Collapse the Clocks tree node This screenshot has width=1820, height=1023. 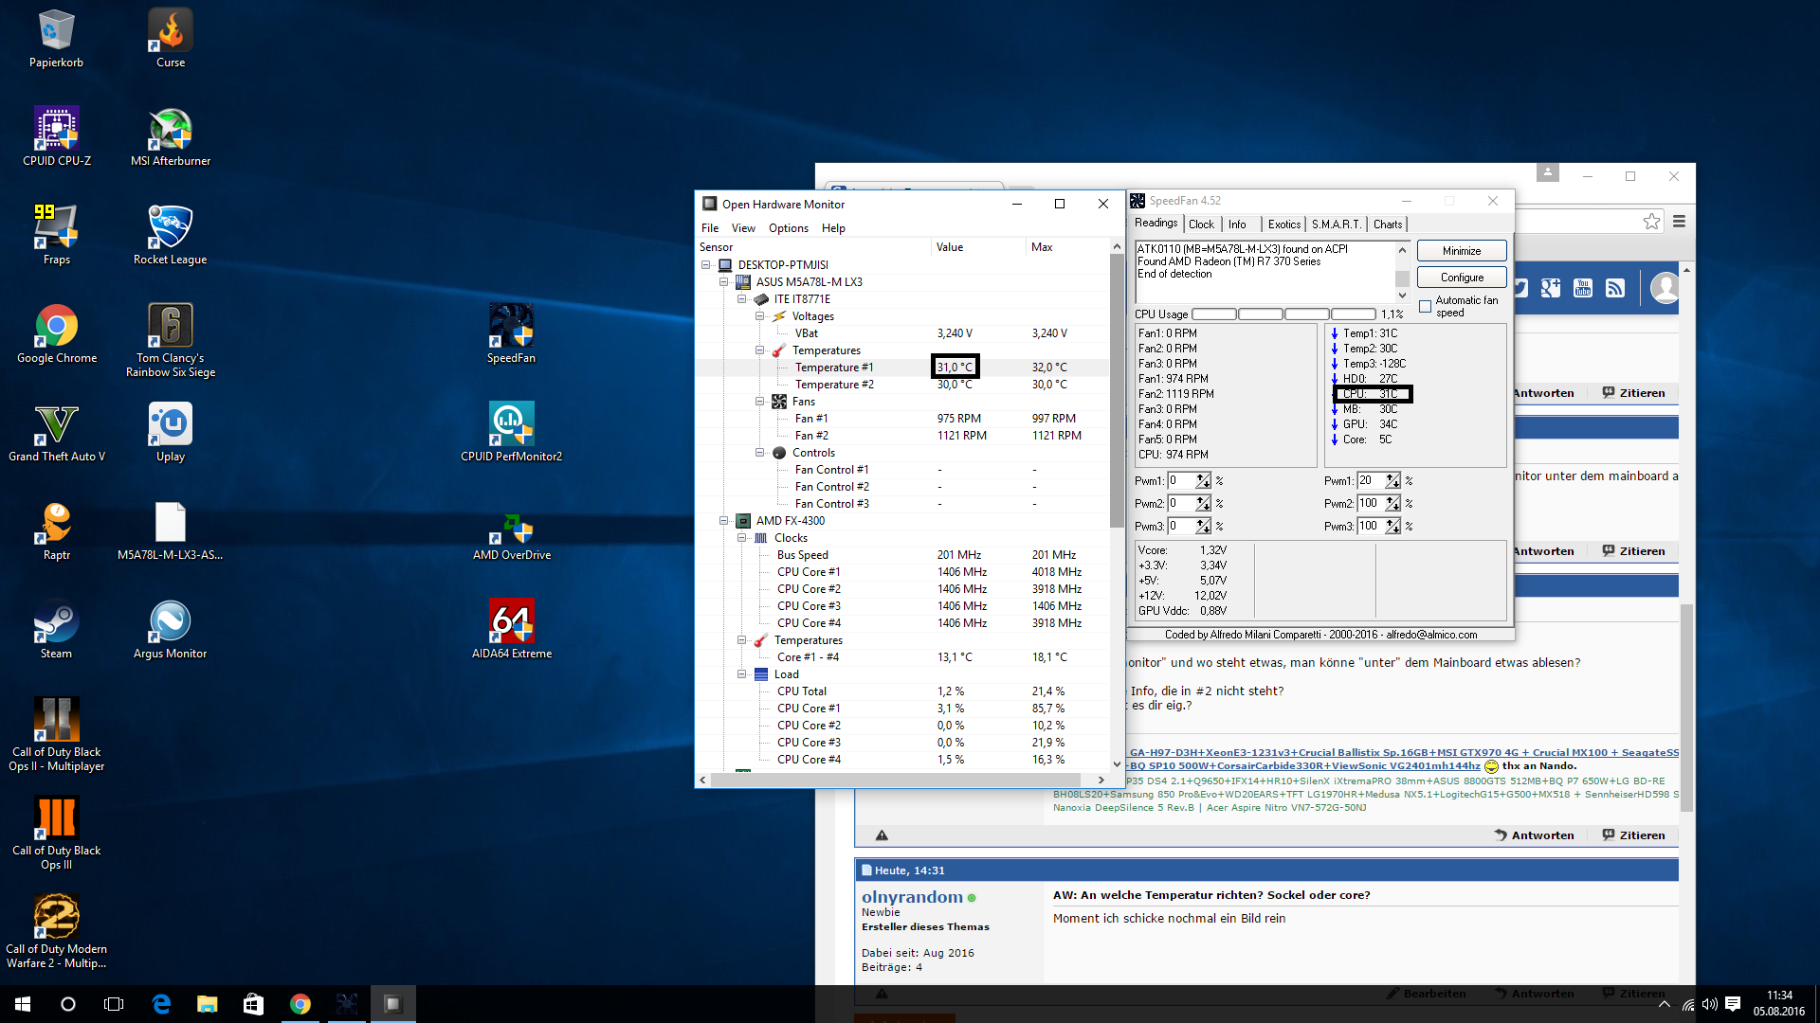point(742,538)
